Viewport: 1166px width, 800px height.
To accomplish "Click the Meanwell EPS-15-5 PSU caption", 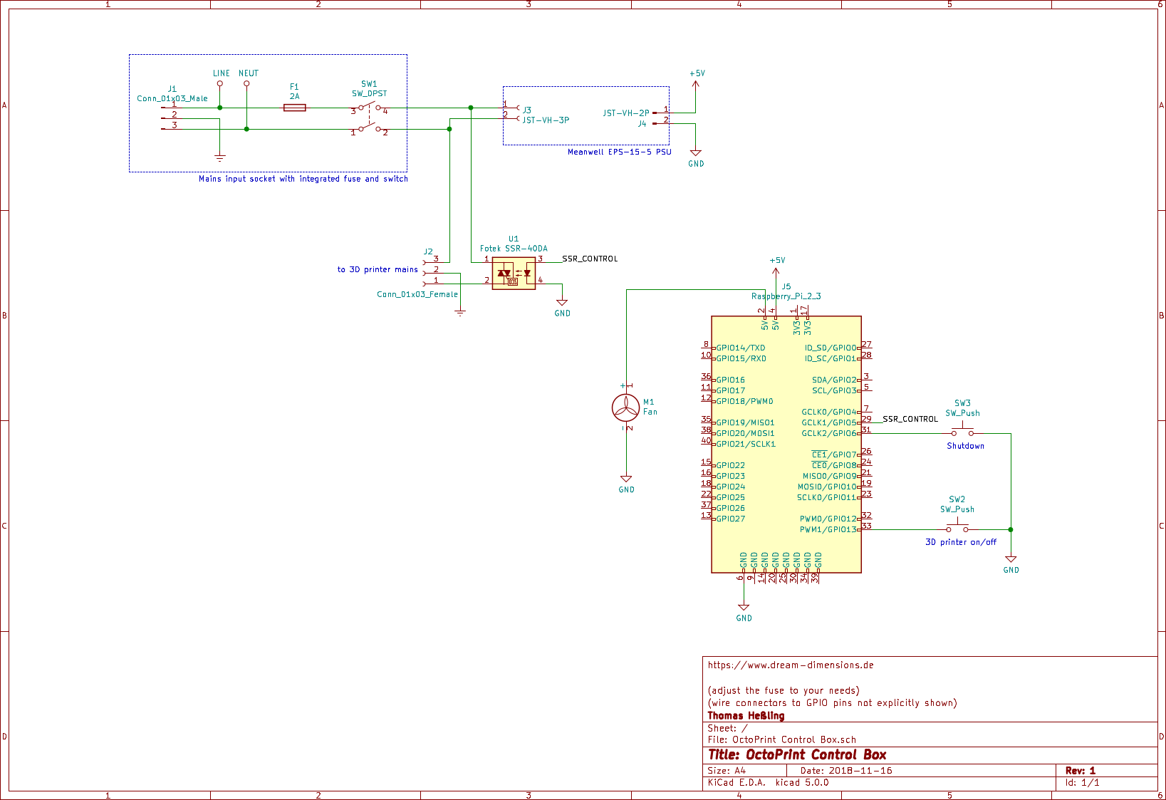I will (x=619, y=152).
